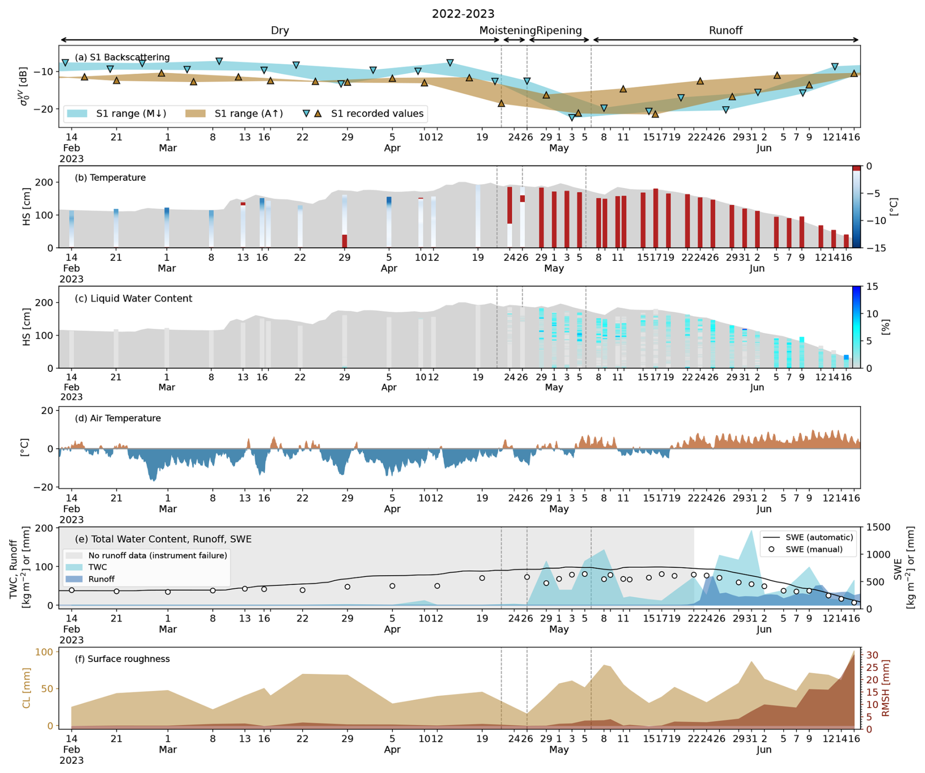
Task: Click the (f) Surface roughness panel title
Action: (x=122, y=659)
